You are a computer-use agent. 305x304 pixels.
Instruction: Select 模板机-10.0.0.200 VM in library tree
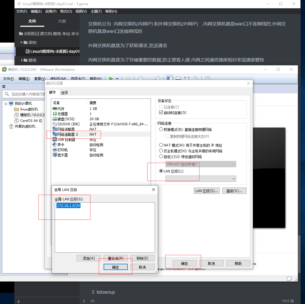point(30,115)
